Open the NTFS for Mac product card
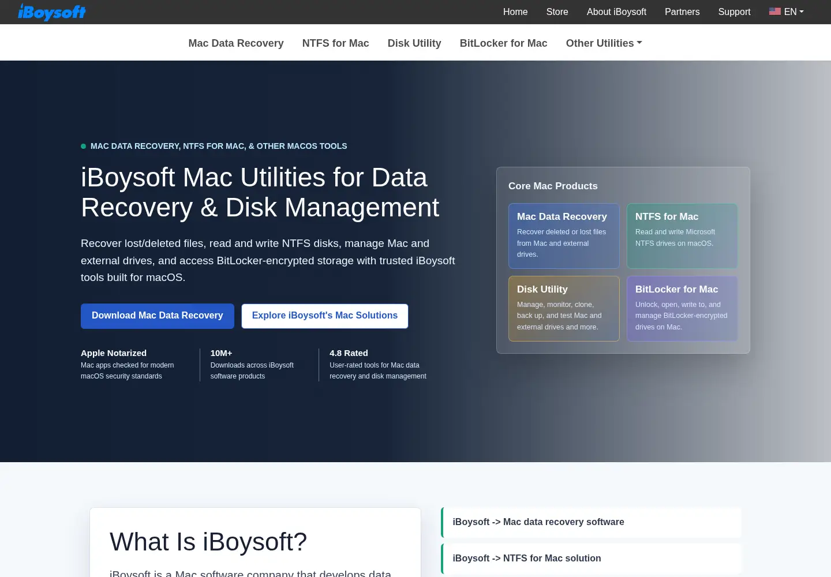The height and width of the screenshot is (577, 831). (682, 236)
